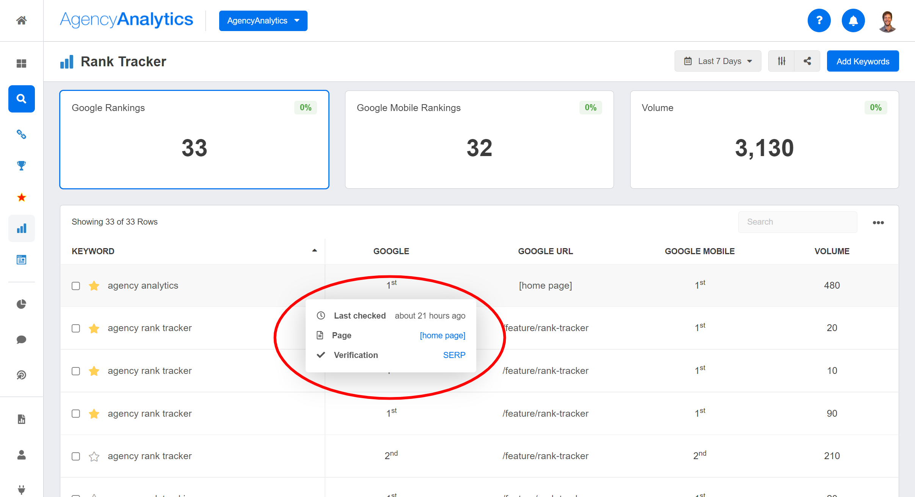Tick the checkbox on second agency rank tracker row
Image resolution: width=915 pixels, height=497 pixels.
tap(75, 371)
